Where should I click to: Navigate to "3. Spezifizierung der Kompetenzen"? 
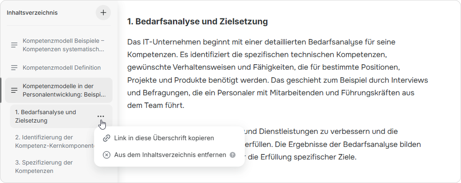click(x=44, y=167)
